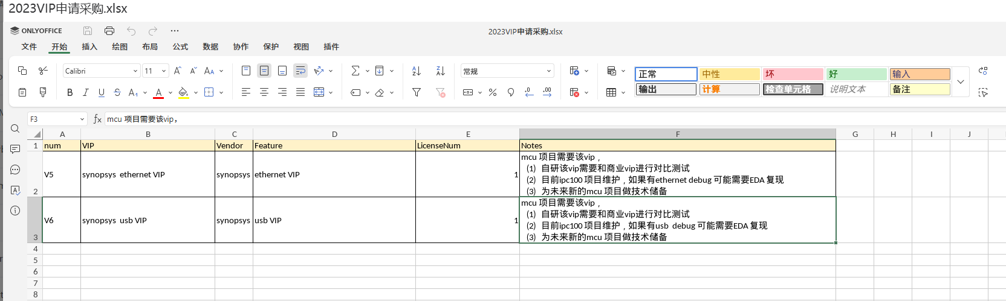Toggle wrap text button

300,71
